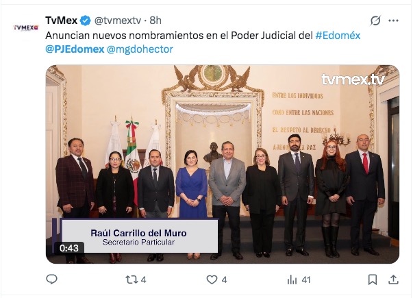The height and width of the screenshot is (298, 413).
Task: Click the 8h timestamp
Action: [x=155, y=21]
